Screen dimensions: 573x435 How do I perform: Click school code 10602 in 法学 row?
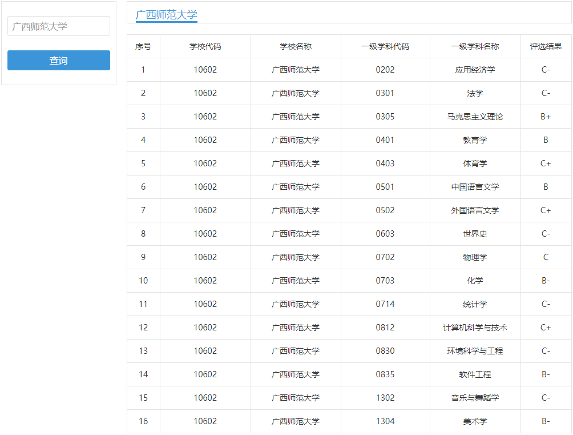click(205, 93)
